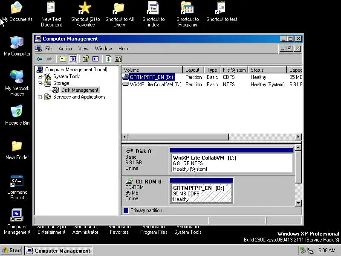Click volume list right scroll arrow
The height and width of the screenshot is (256, 341).
tap(298, 137)
